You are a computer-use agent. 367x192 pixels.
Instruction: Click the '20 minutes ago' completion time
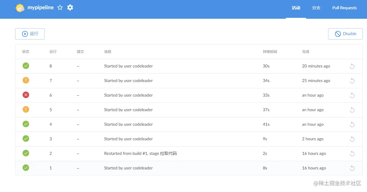(316, 66)
